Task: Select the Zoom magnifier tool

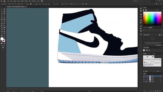Action: [4, 36]
